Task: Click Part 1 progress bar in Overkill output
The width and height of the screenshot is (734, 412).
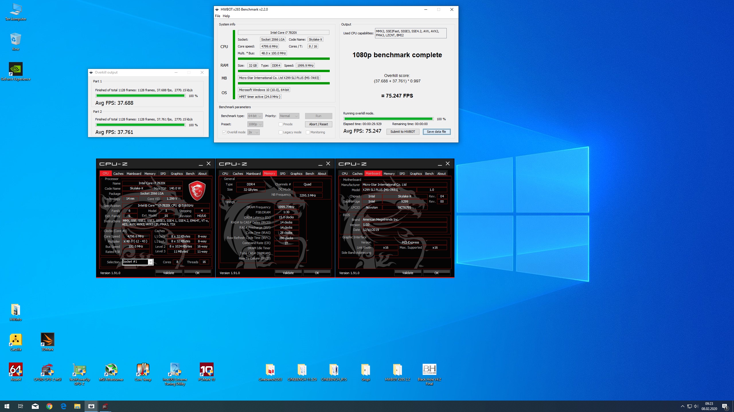Action: coord(140,96)
